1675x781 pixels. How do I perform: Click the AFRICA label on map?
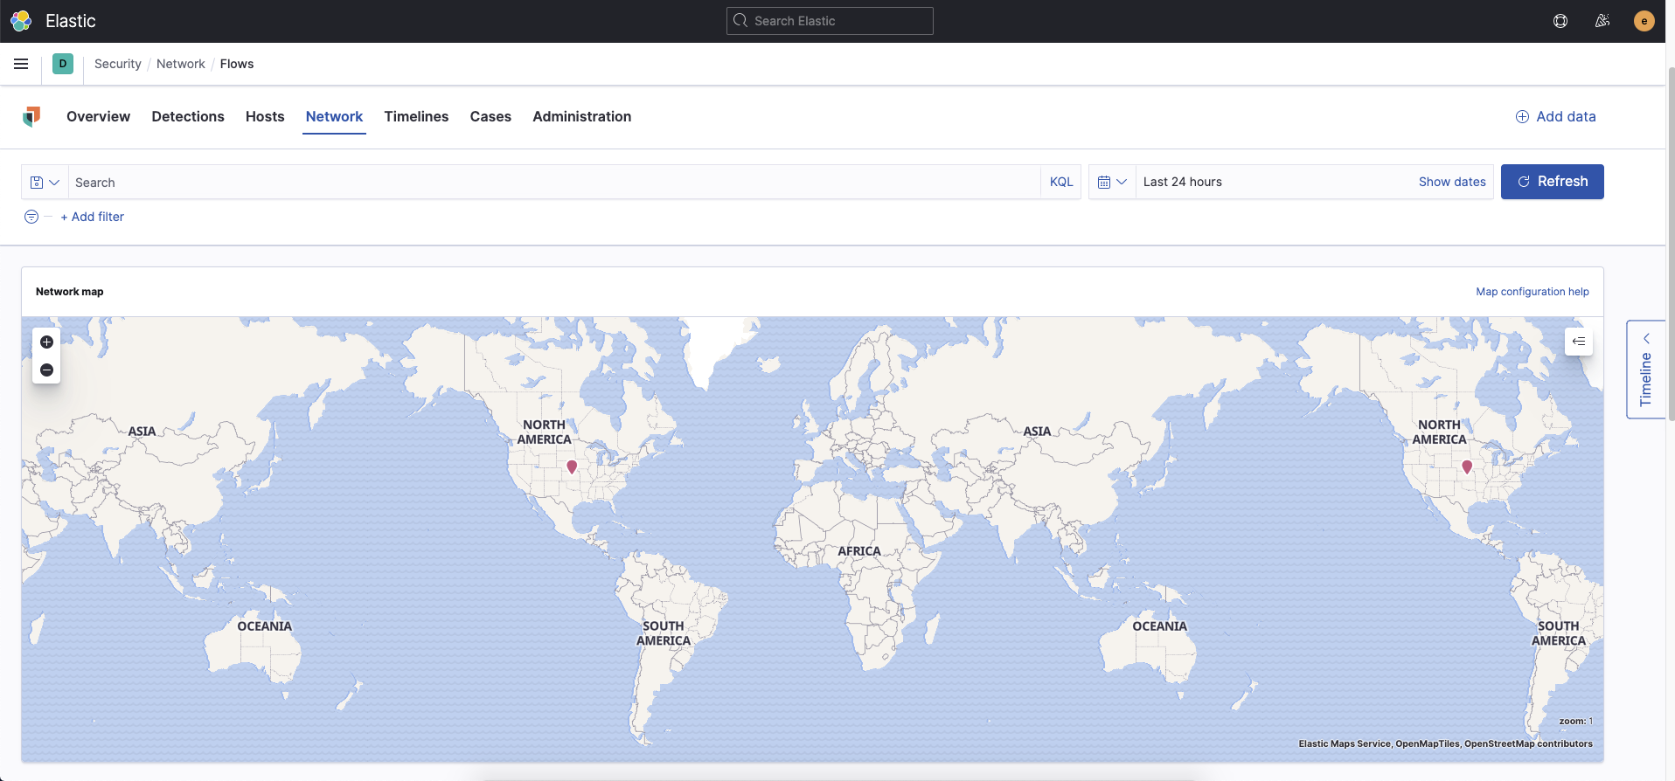click(859, 551)
